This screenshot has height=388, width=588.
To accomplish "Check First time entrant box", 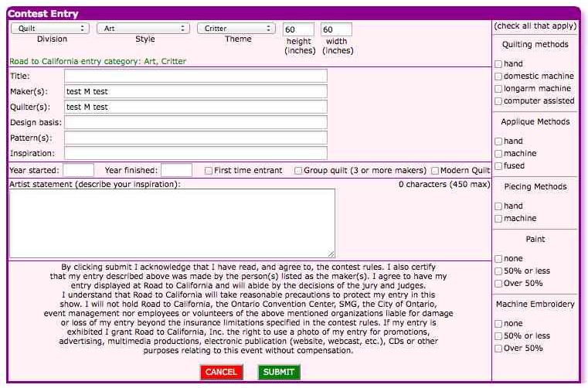I will (209, 171).
